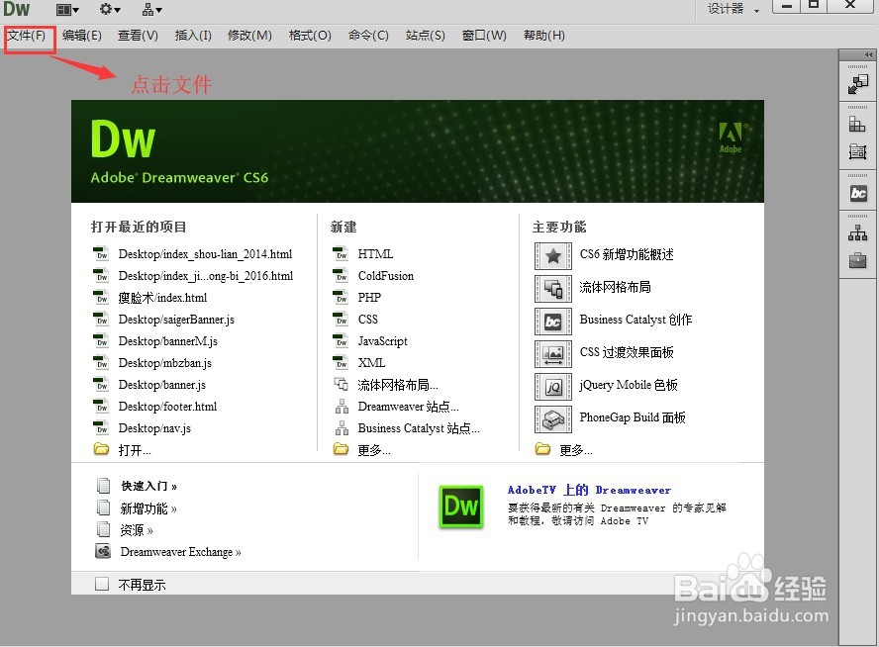Viewport: 879px width, 647px height.
Task: Open the gear extensions dropdown
Action: [110, 10]
